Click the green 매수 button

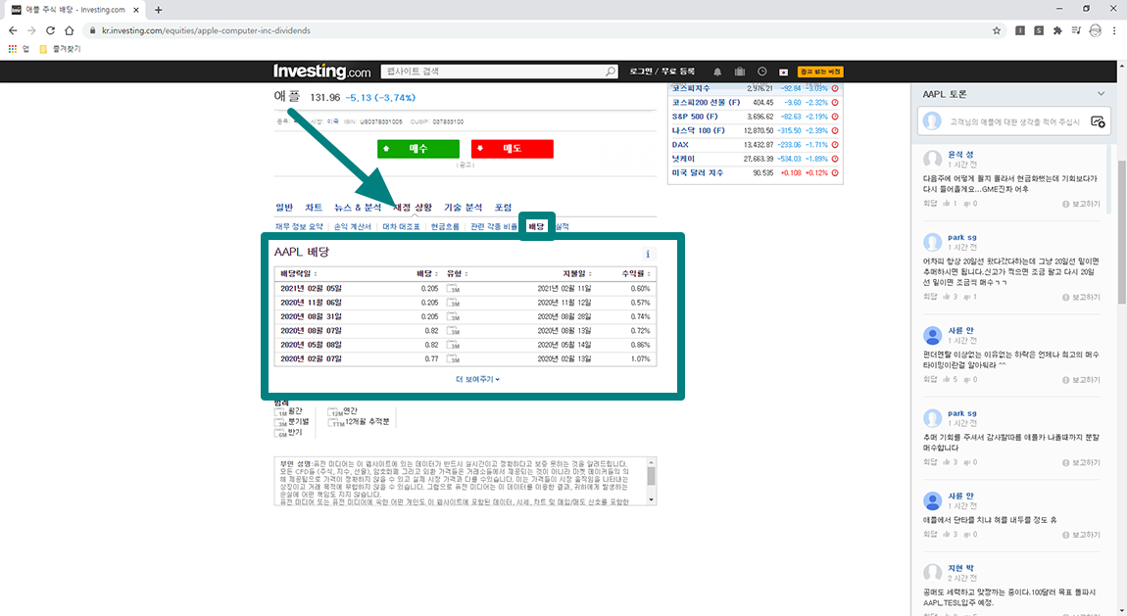tap(418, 149)
